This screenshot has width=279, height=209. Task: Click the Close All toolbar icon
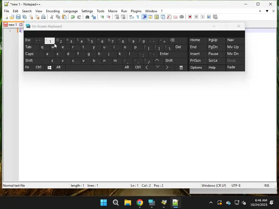coord(37,17)
